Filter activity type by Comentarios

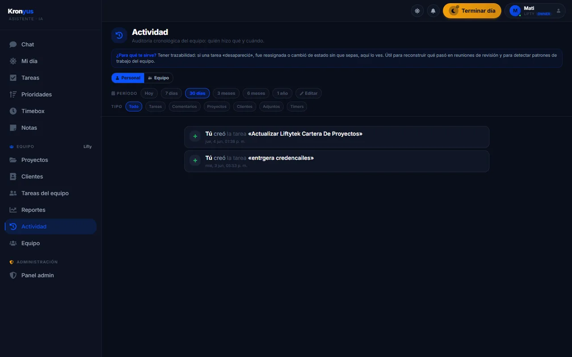[x=185, y=107]
